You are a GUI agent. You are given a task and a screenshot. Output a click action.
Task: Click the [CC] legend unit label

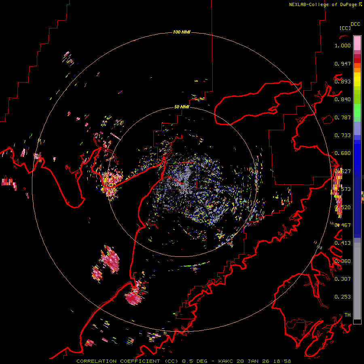click(x=345, y=28)
